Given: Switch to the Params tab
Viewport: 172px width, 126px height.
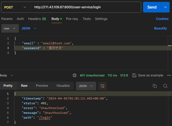Looking at the screenshot, I should (x=7, y=19).
